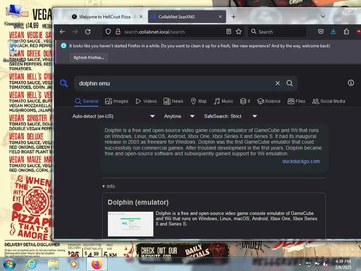Clear the dolphin emu search query
Screen dimensions: 361x271
click(278, 83)
